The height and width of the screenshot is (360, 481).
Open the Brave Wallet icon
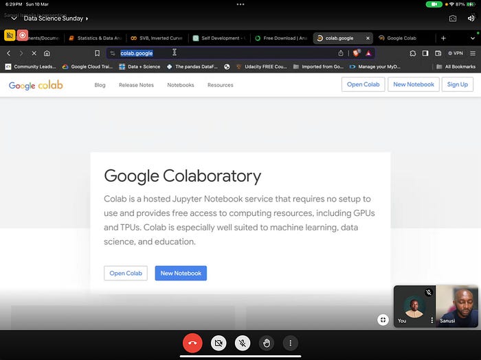click(438, 53)
